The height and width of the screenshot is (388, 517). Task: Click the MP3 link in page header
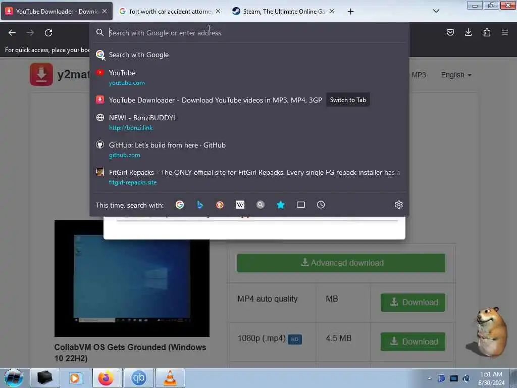point(419,75)
